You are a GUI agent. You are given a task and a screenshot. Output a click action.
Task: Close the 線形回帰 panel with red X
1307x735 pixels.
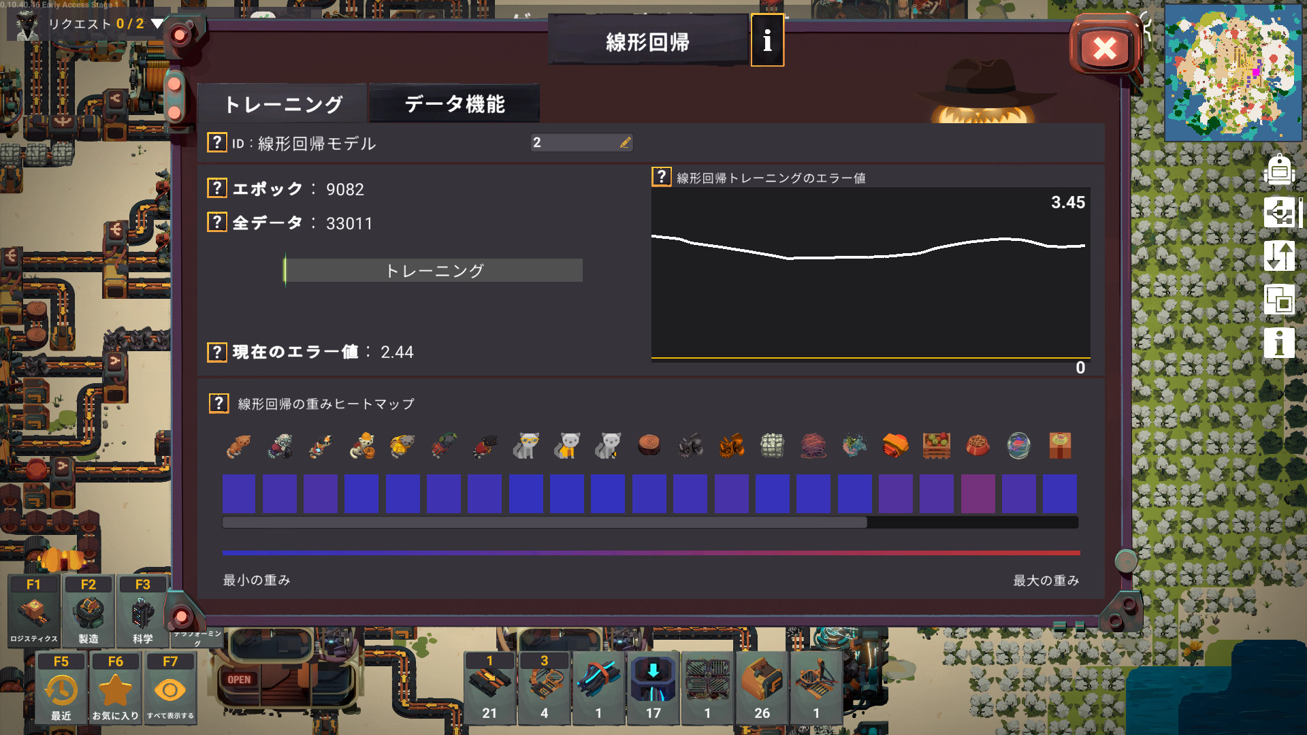(1104, 48)
